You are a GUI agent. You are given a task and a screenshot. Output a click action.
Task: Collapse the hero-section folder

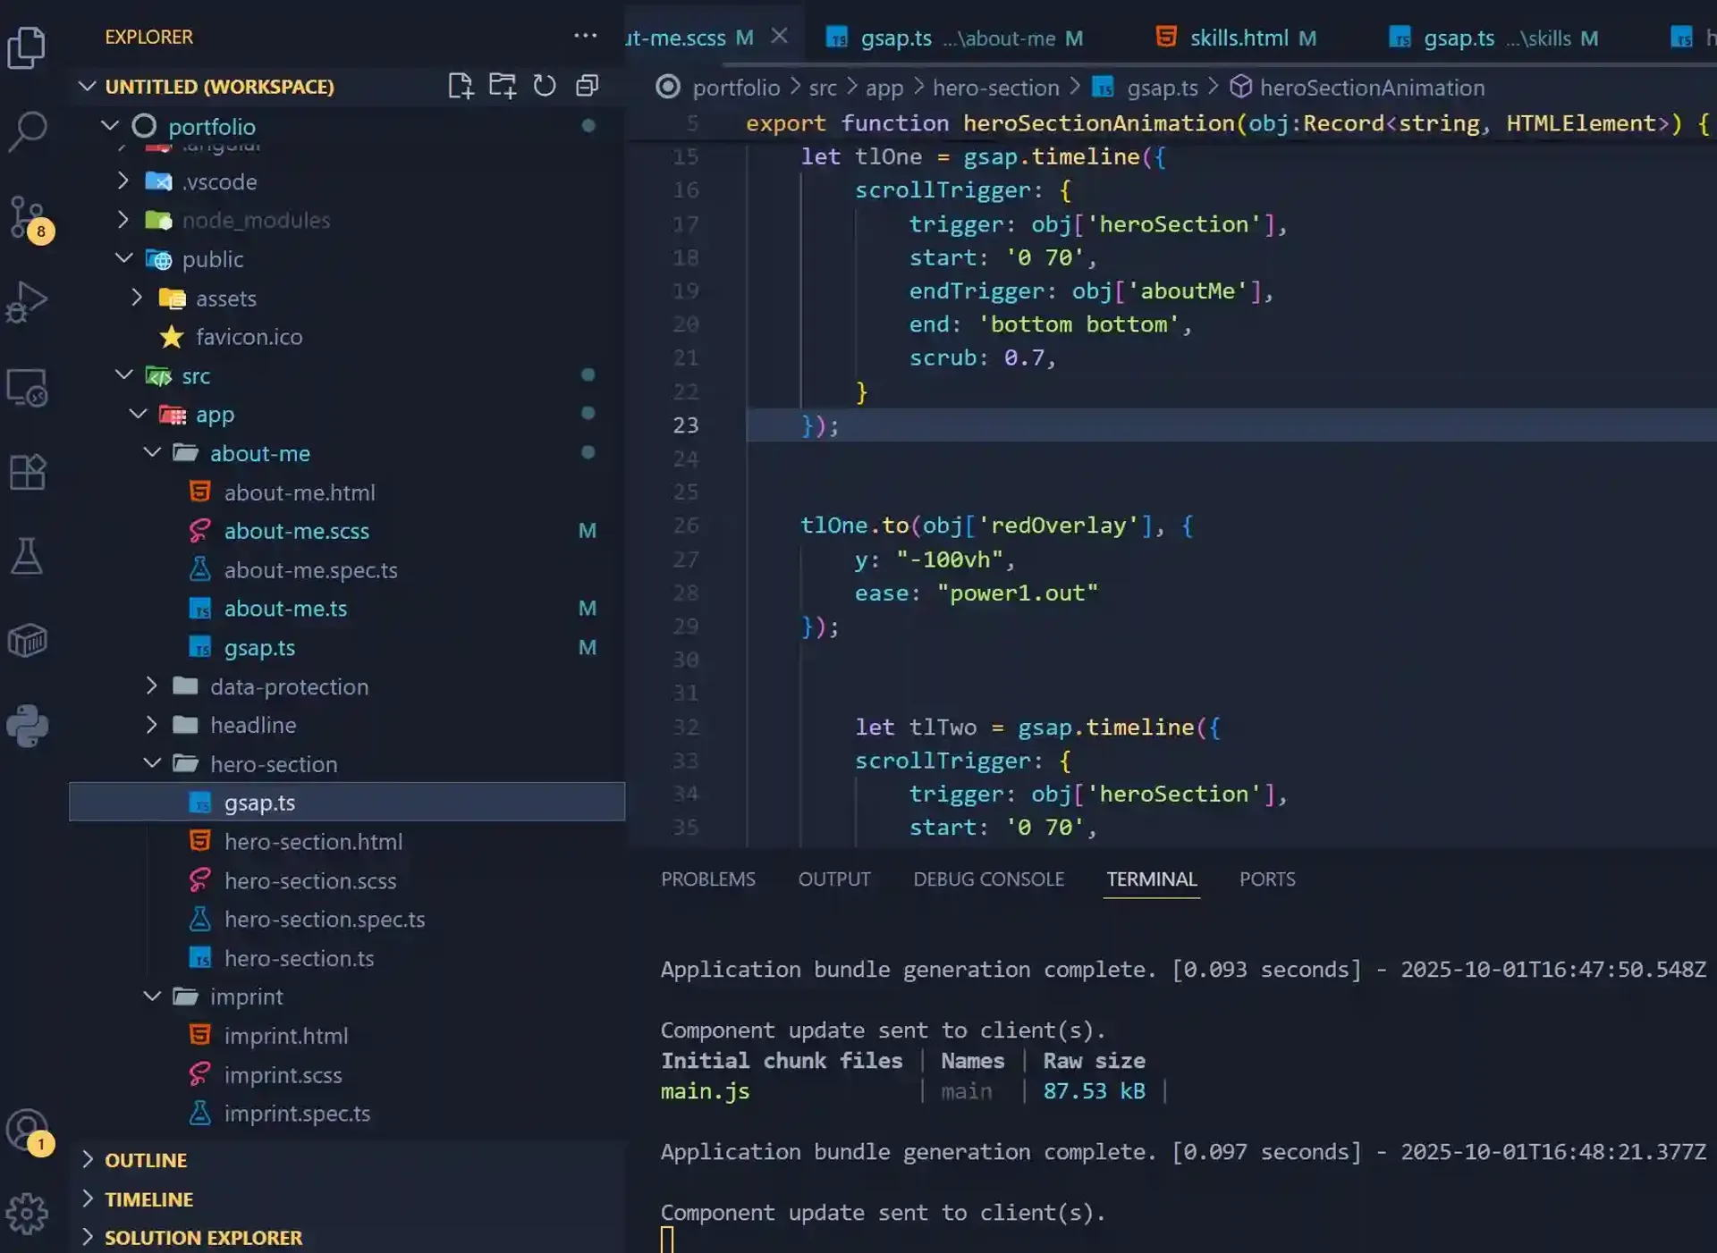273,764
